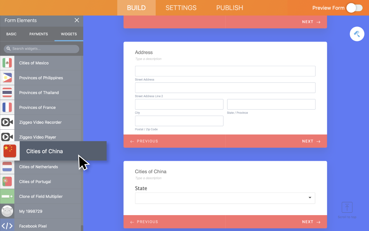This screenshot has height=231, width=369.
Task: Click the Cities of Mexico flag icon
Action: click(x=7, y=63)
